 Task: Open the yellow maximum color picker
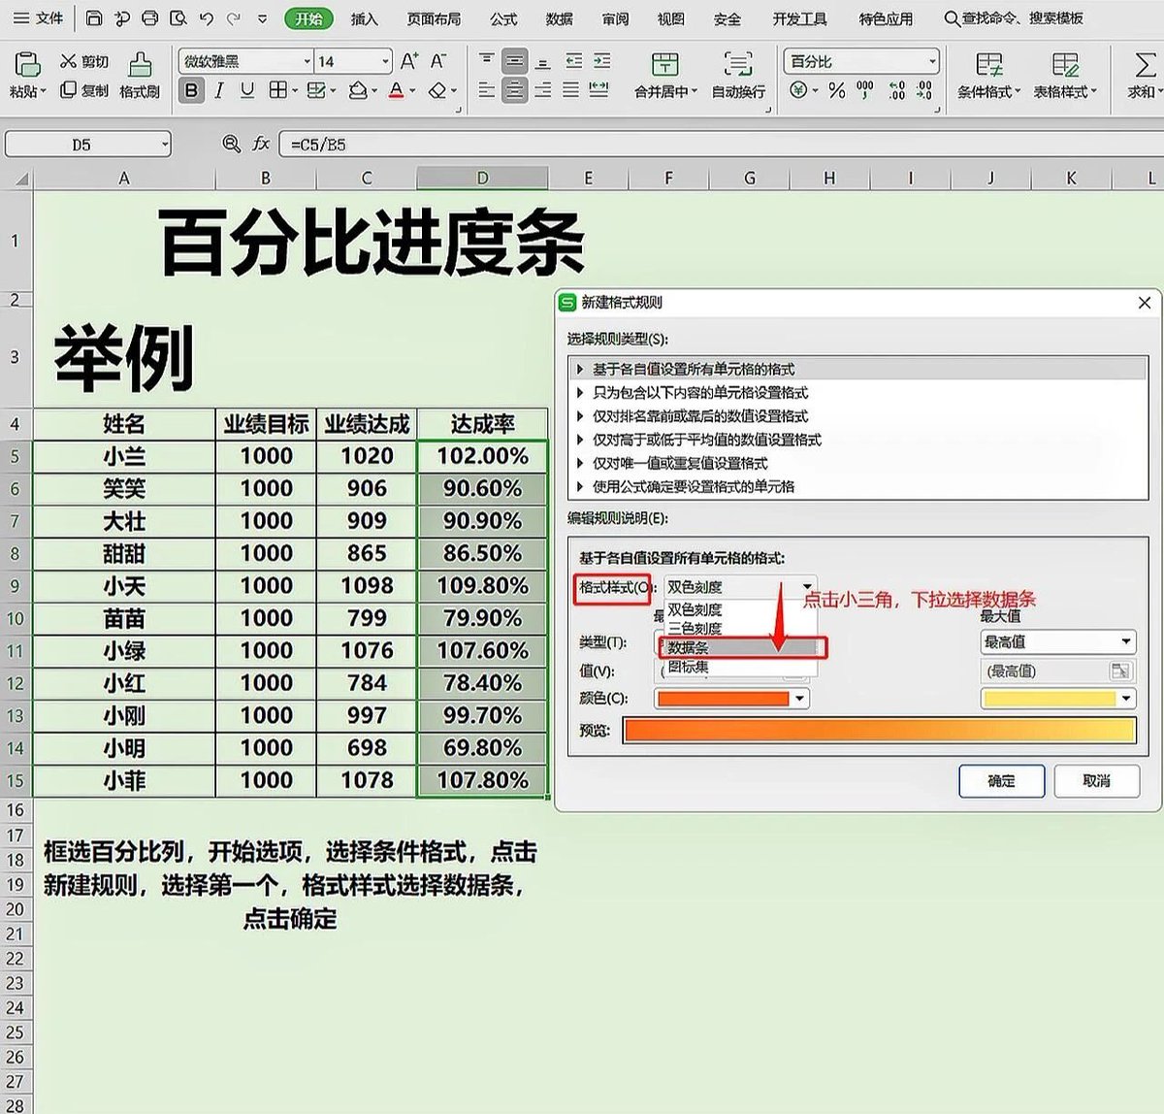(1057, 698)
